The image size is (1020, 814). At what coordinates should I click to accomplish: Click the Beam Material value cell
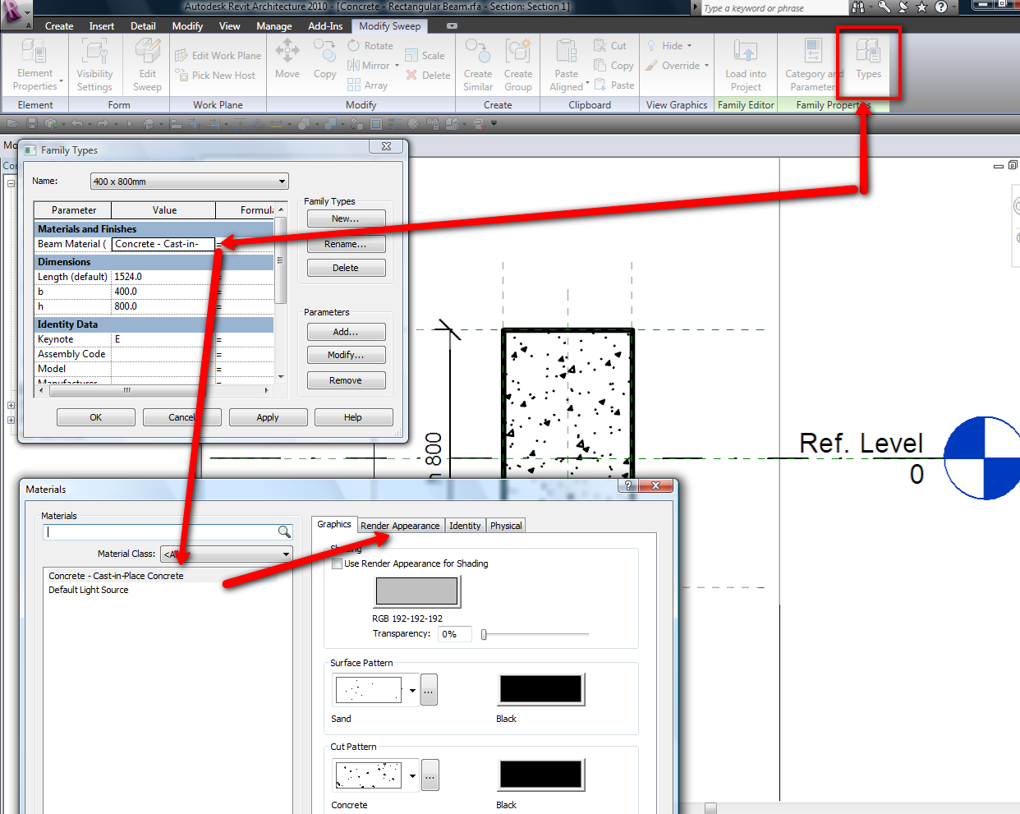tap(163, 244)
